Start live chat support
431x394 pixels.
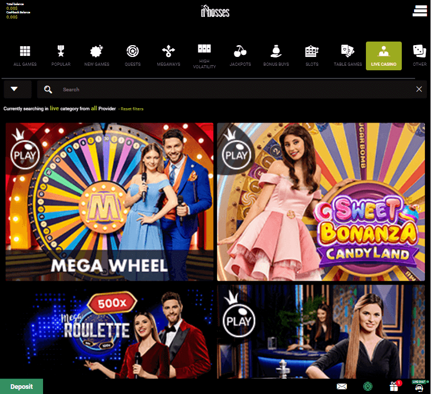pos(419,386)
